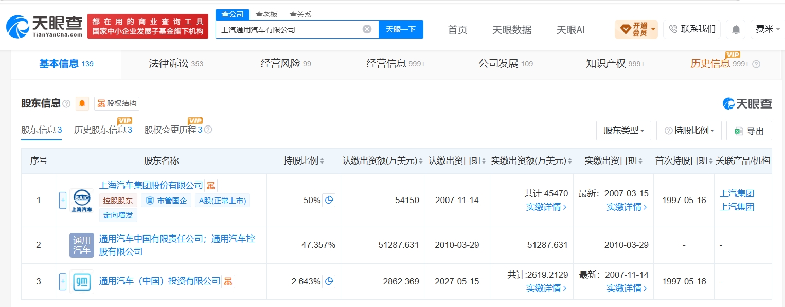This screenshot has height=307, width=785.
Task: Open the 股东类型 dropdown
Action: tap(624, 131)
